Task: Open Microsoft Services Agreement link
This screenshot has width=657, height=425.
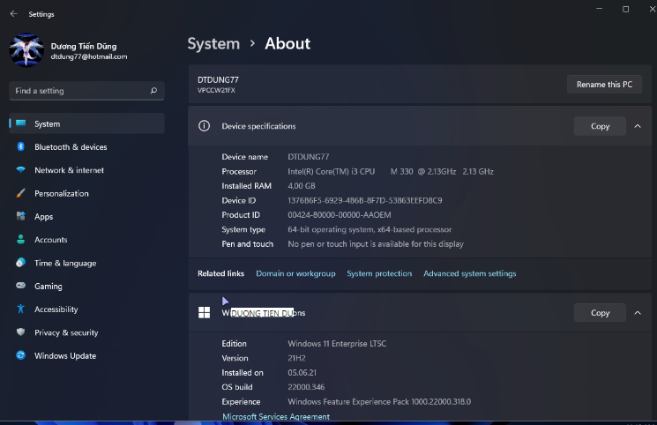Action: pos(276,416)
